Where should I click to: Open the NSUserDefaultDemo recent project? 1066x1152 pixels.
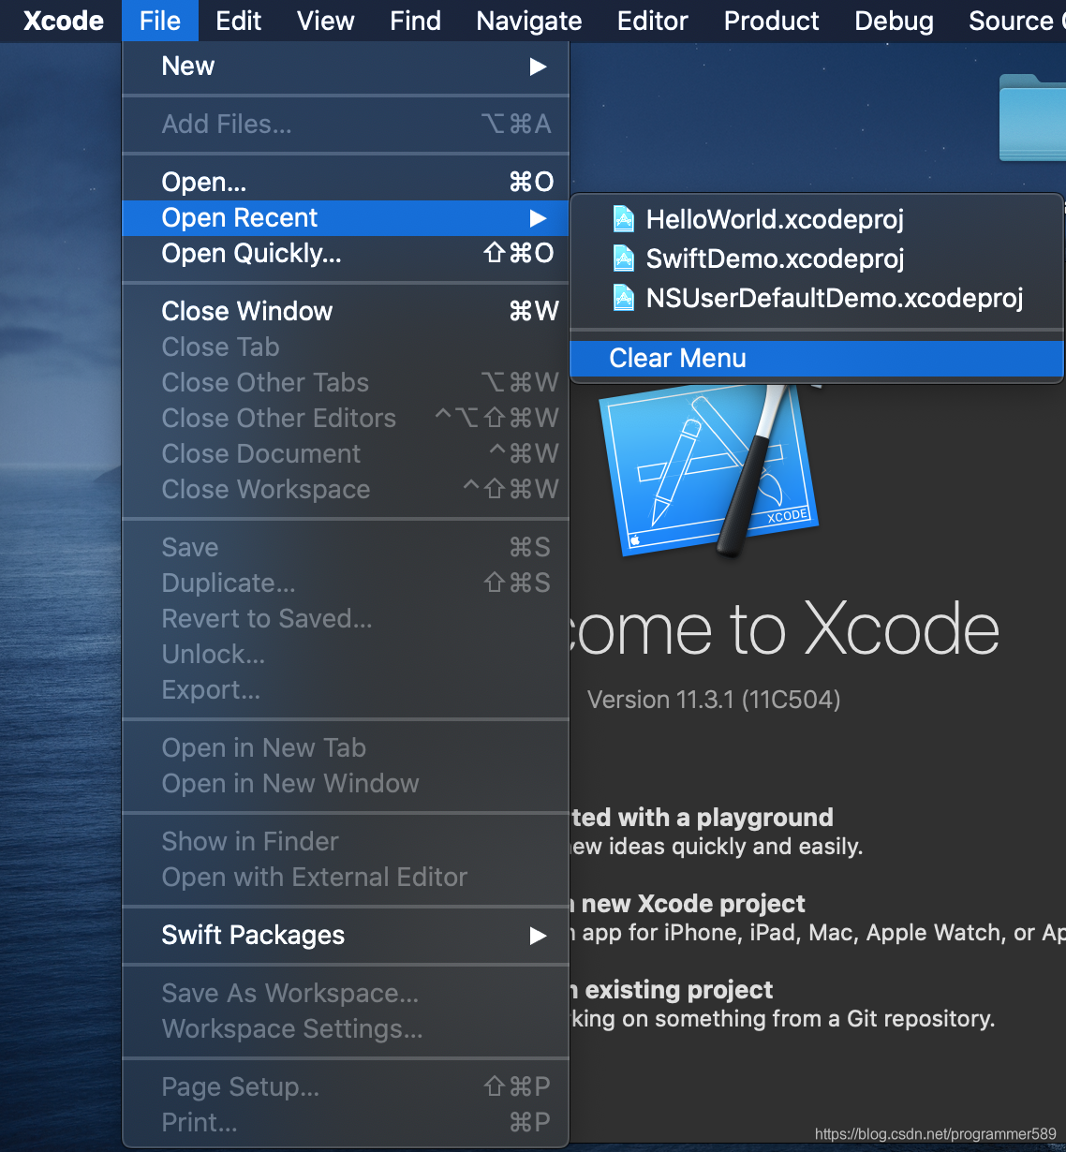click(x=834, y=298)
